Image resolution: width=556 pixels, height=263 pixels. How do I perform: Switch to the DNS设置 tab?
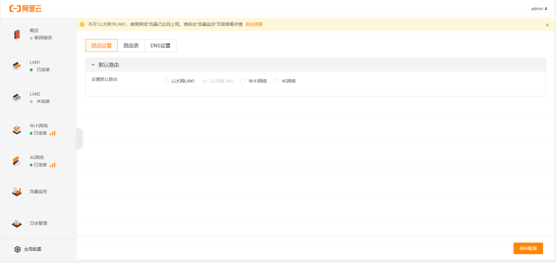[x=160, y=46]
